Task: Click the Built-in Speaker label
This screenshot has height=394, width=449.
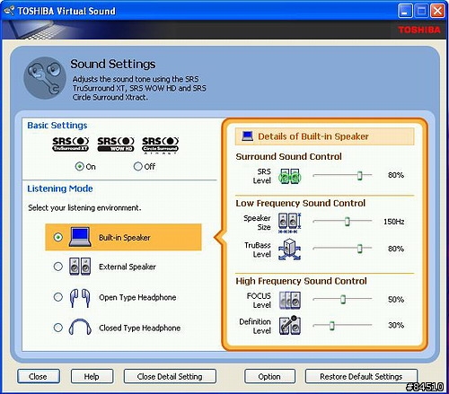Action: click(125, 238)
